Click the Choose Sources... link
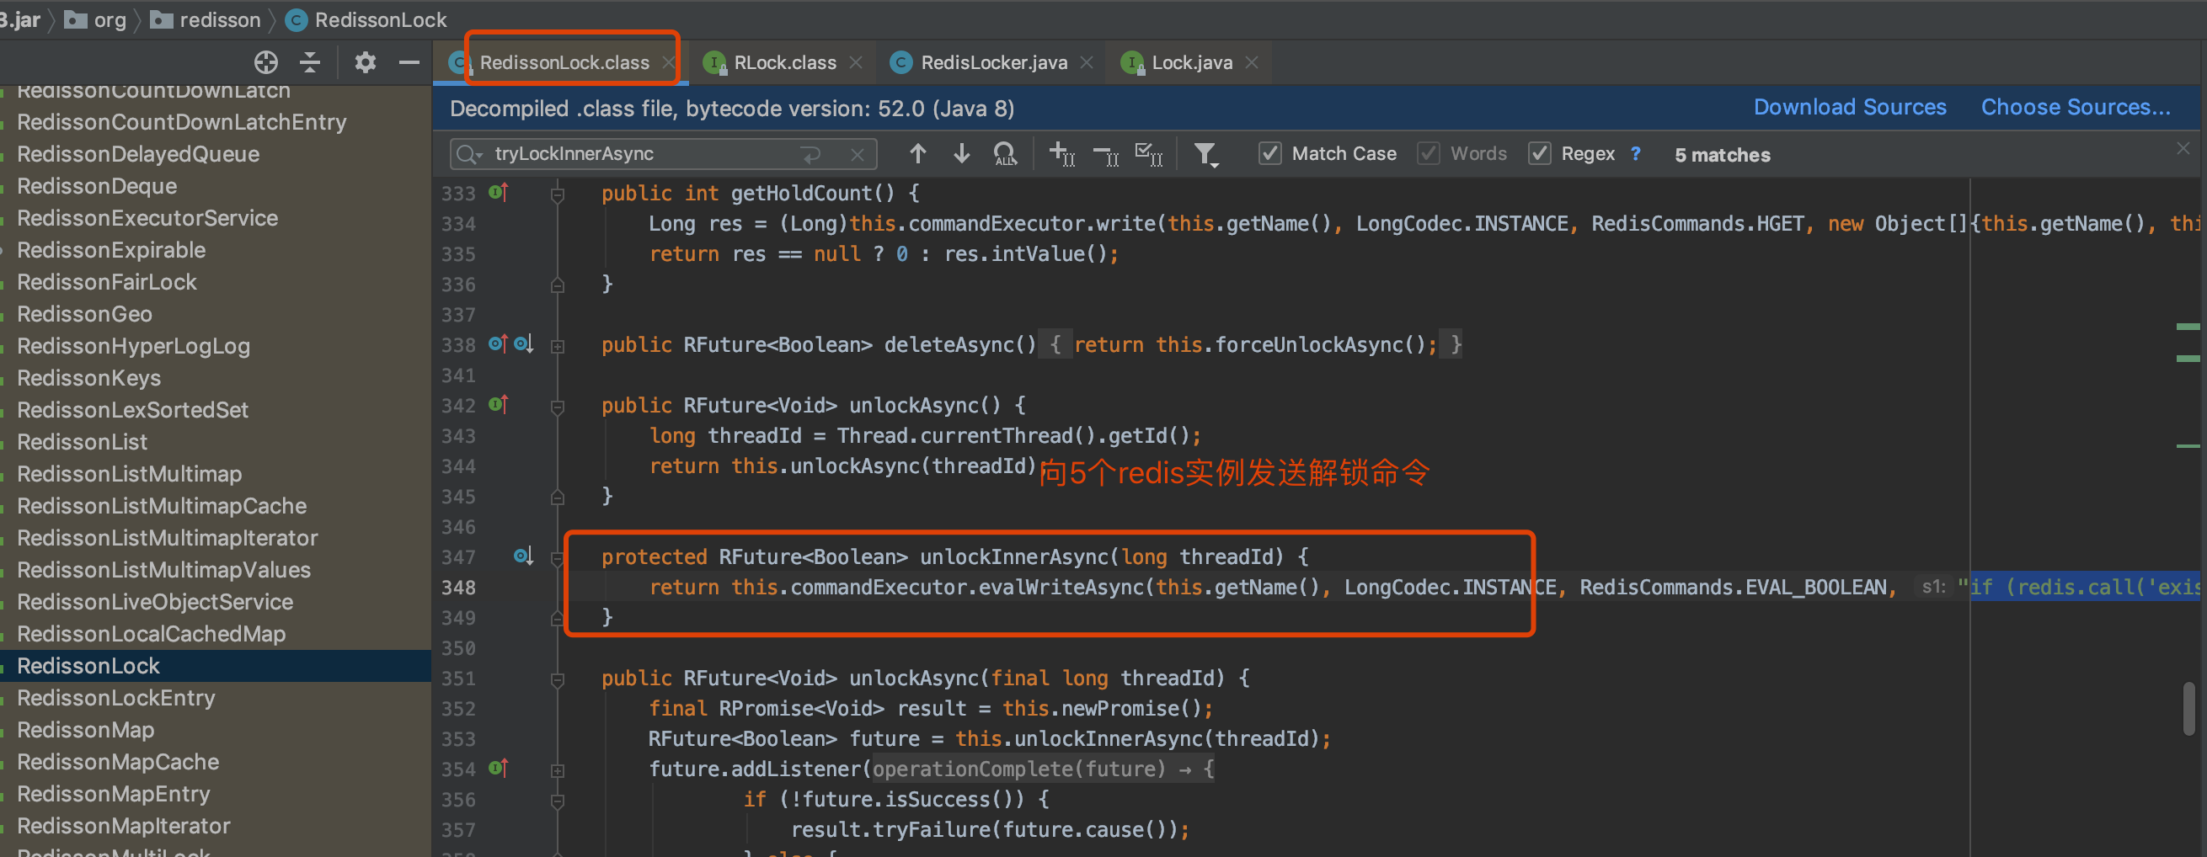Screen dimensions: 2207x857 point(2075,108)
